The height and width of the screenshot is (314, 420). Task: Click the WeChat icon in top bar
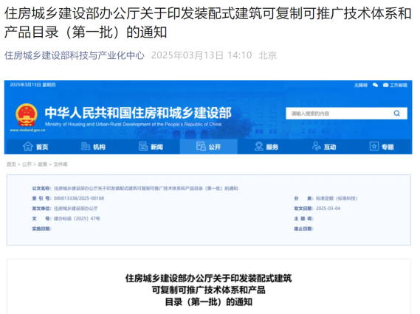pos(375,85)
